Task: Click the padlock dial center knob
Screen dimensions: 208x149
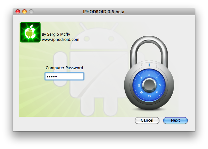Action: pyautogui.click(x=149, y=85)
